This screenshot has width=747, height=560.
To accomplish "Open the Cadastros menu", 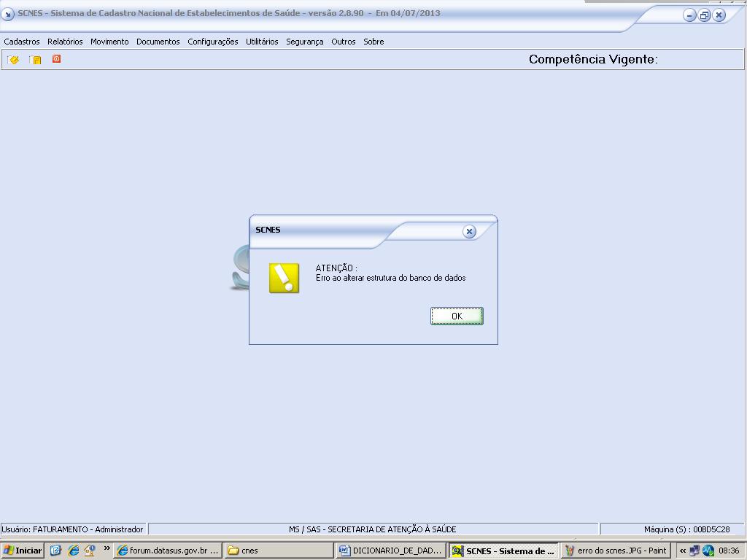I will [x=22, y=42].
